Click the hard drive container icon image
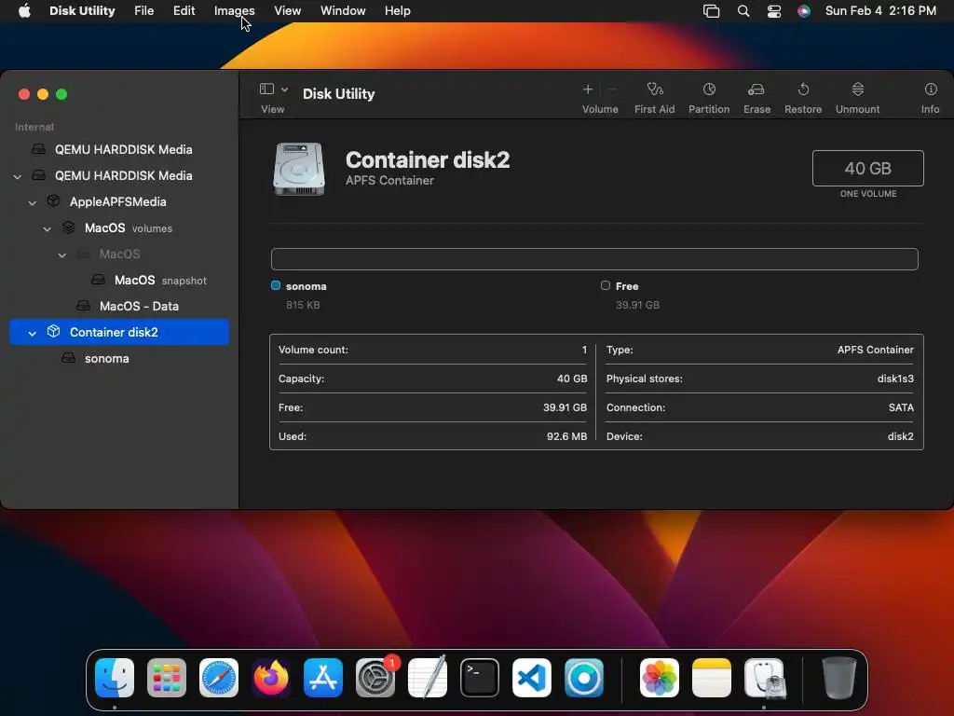The height and width of the screenshot is (716, 954). point(299,170)
